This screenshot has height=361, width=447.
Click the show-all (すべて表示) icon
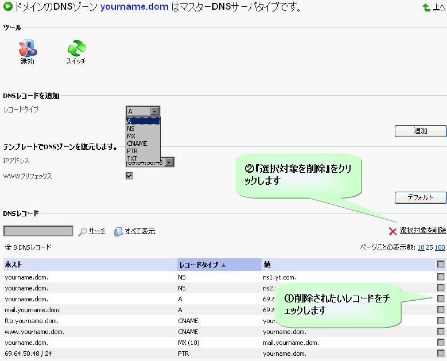click(x=118, y=231)
